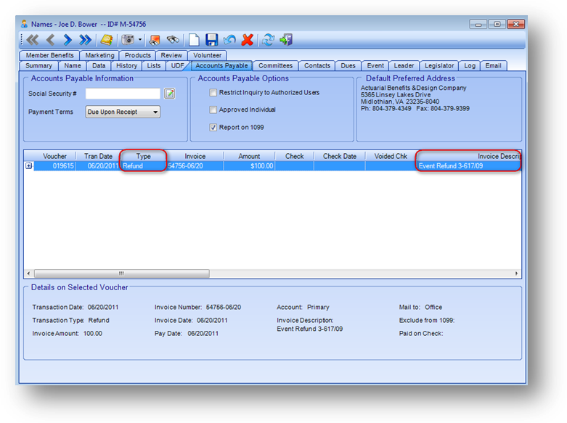Exit via the door arrow icon

coord(285,40)
